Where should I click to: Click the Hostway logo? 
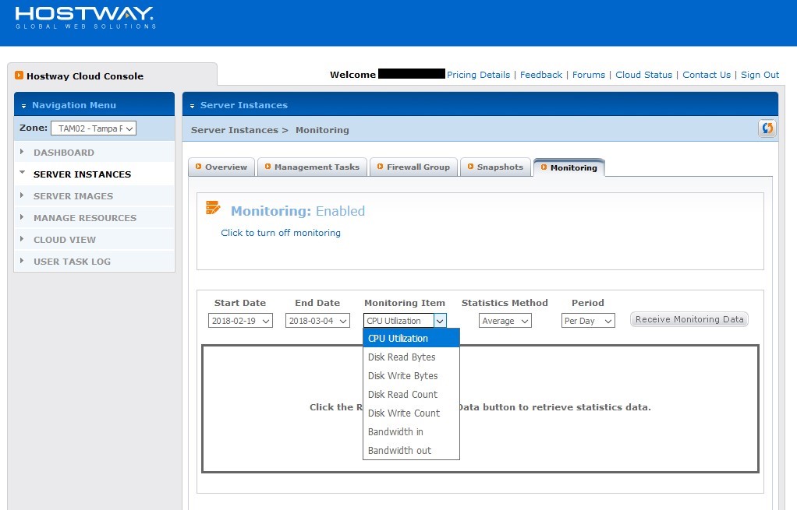click(86, 18)
